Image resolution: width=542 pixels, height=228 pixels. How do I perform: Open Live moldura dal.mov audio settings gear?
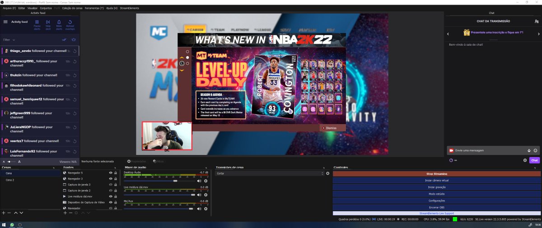click(x=206, y=195)
